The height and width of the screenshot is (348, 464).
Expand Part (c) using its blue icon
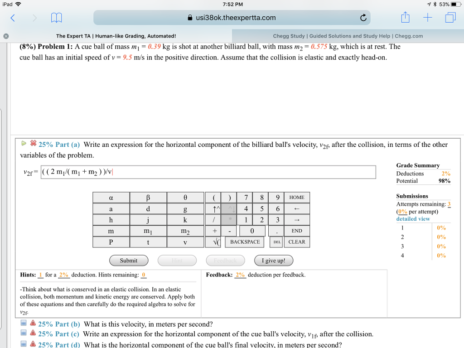[x=24, y=333]
